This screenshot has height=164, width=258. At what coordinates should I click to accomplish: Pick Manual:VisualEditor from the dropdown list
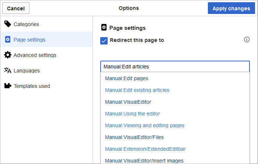[128, 102]
